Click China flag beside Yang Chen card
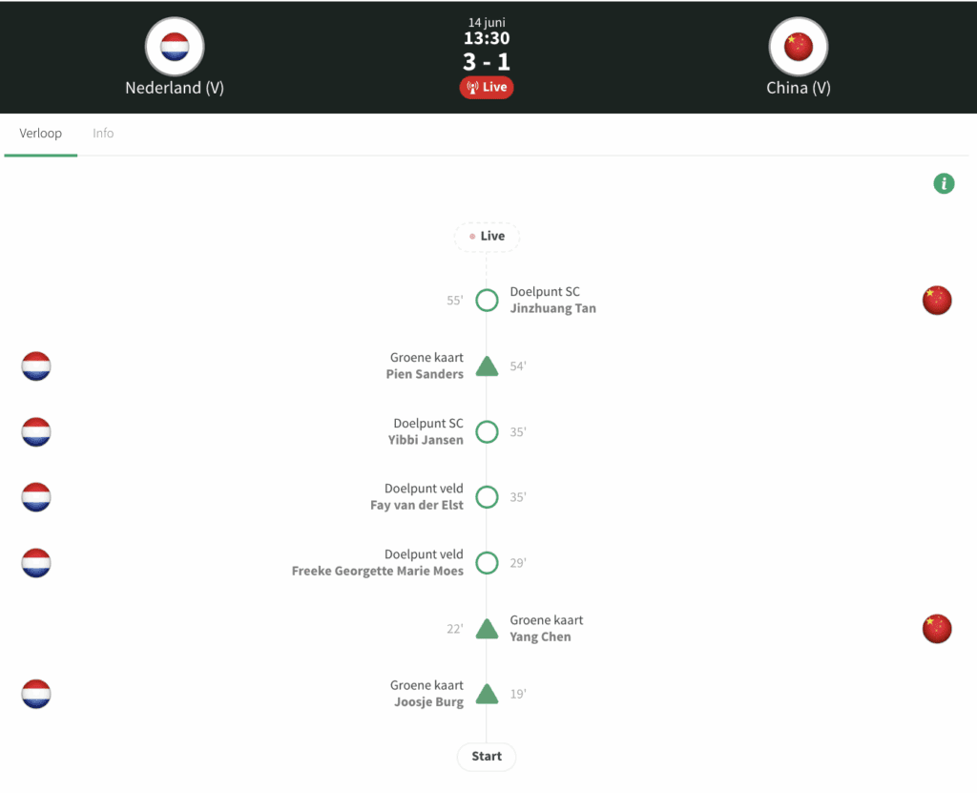This screenshot has height=793, width=977. pyautogui.click(x=937, y=629)
